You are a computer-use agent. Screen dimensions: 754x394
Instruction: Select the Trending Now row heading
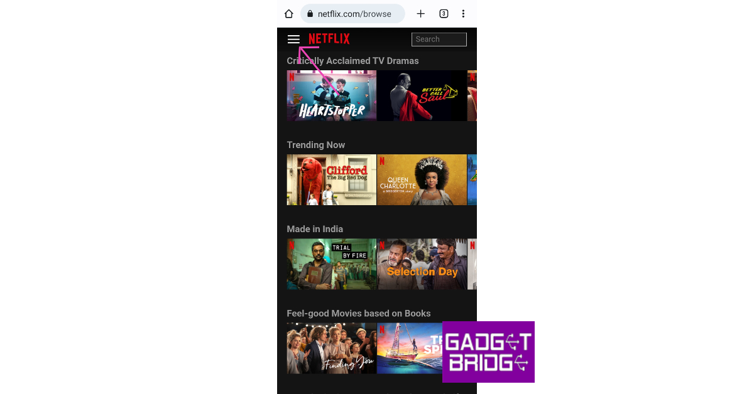click(316, 145)
